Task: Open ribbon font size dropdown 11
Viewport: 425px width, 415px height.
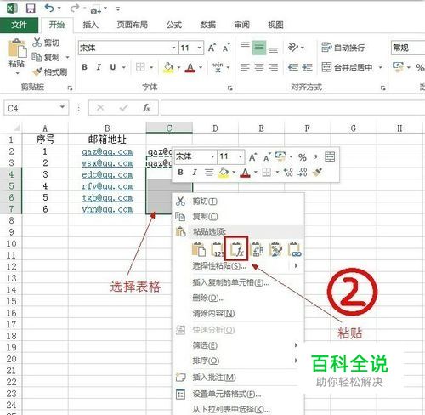Action: point(200,48)
